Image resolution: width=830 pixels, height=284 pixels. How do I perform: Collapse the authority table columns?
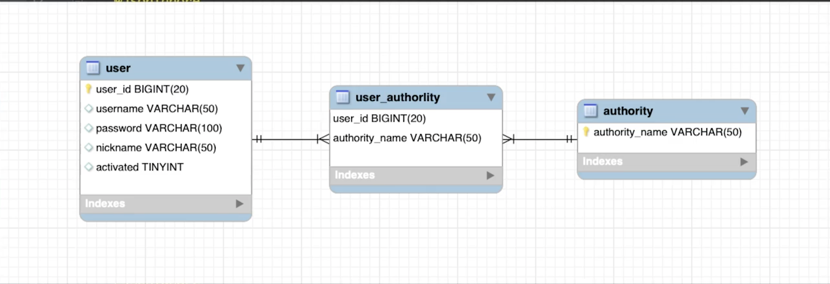(x=745, y=111)
